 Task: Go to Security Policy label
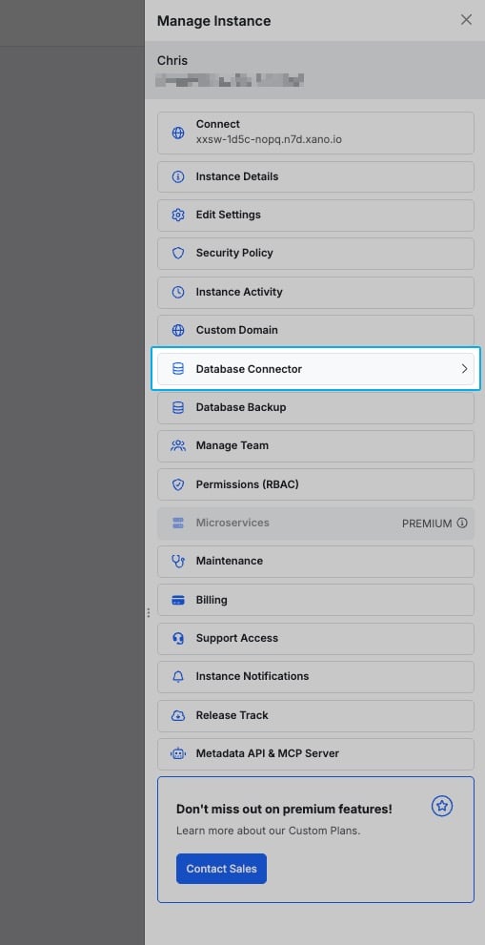pyautogui.click(x=234, y=253)
